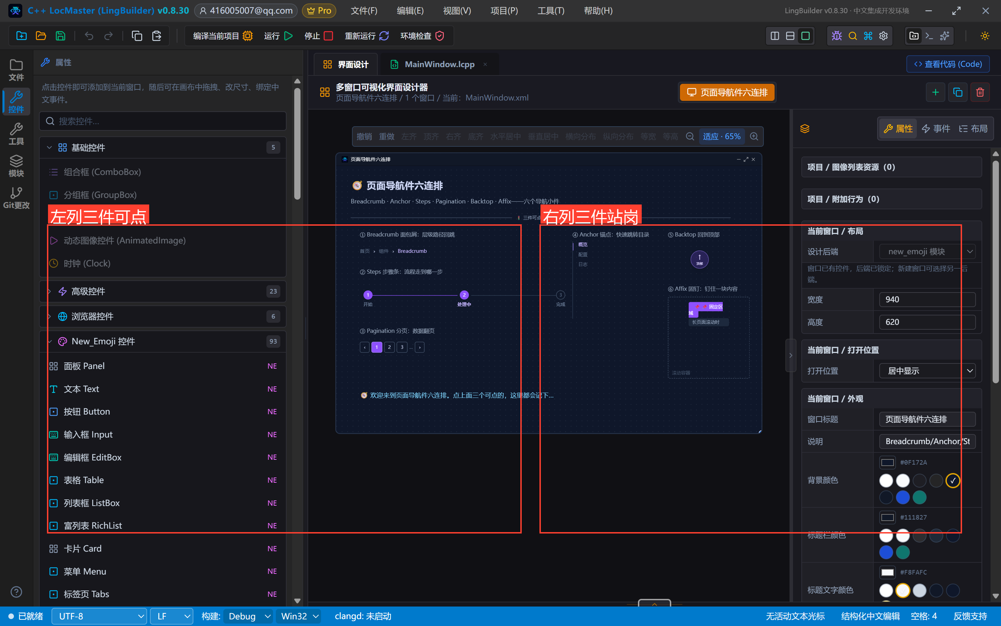This screenshot has height=626, width=1001.
Task: Open the 打开位置 居中显示 dropdown
Action: click(x=927, y=370)
